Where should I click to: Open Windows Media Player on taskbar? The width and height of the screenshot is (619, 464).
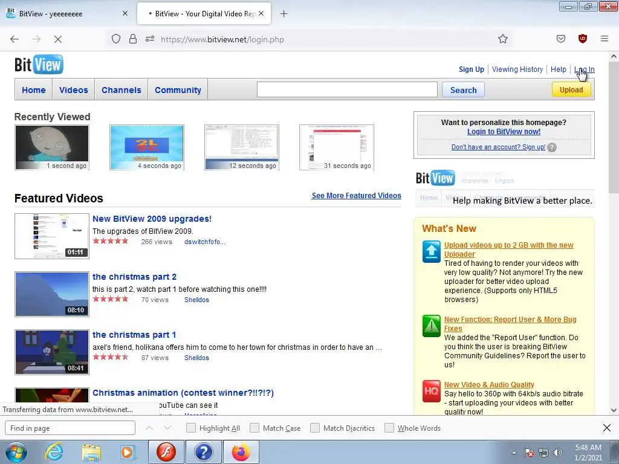tap(128, 452)
